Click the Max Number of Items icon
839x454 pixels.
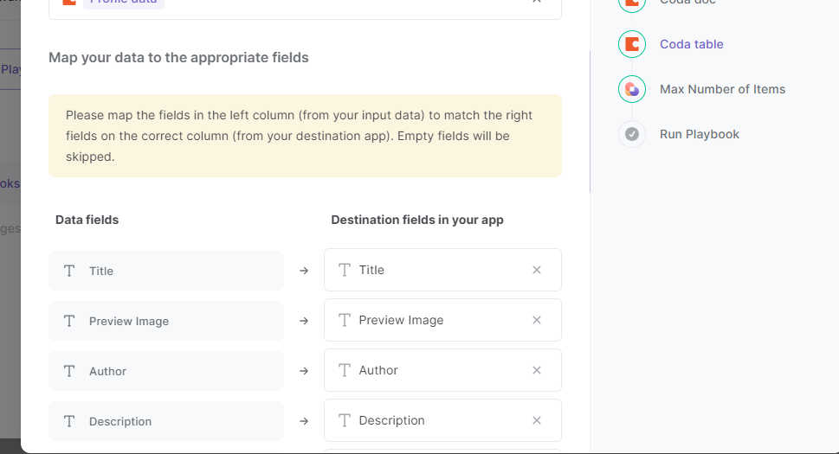(632, 89)
